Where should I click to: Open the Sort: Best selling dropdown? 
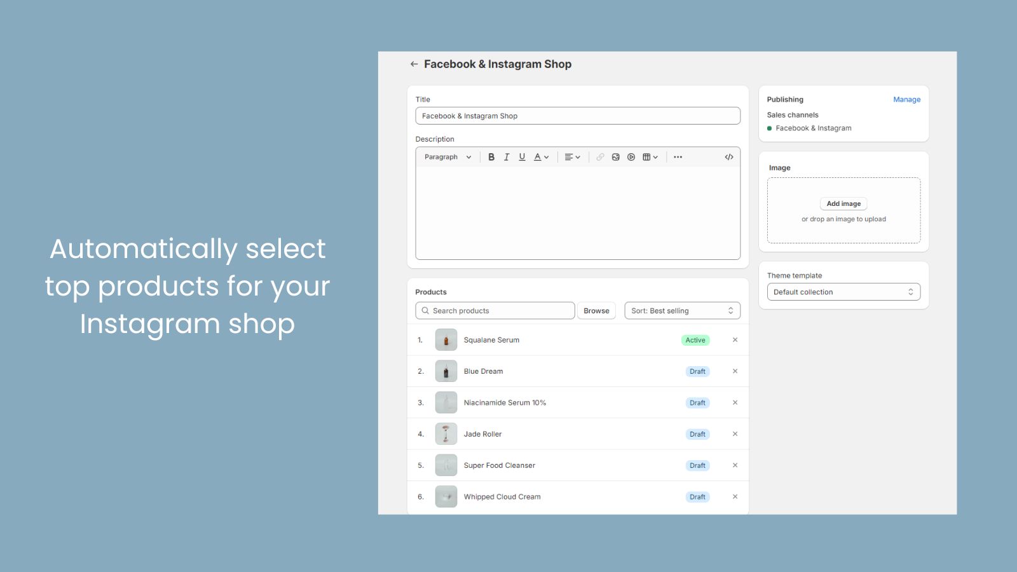pos(682,311)
